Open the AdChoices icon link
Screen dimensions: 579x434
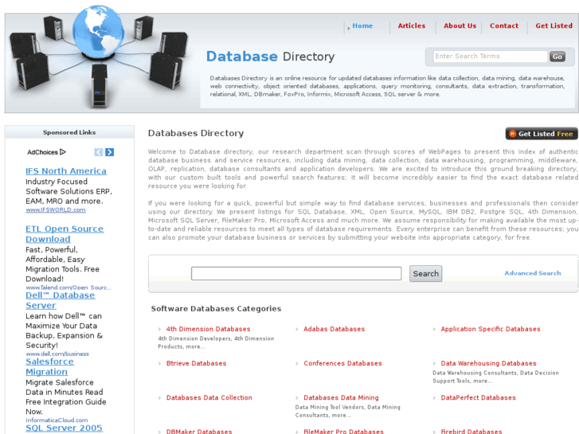pyautogui.click(x=46, y=152)
